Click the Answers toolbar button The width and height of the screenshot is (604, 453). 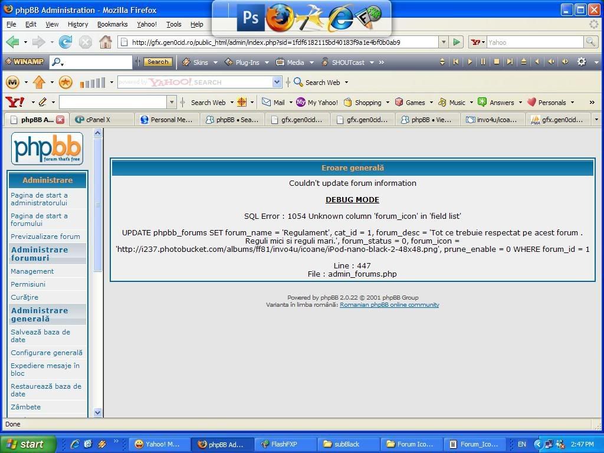tap(495, 103)
